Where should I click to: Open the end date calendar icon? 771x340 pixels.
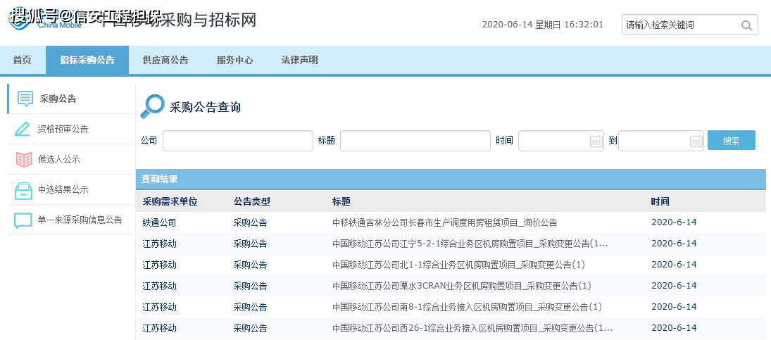pyautogui.click(x=696, y=141)
